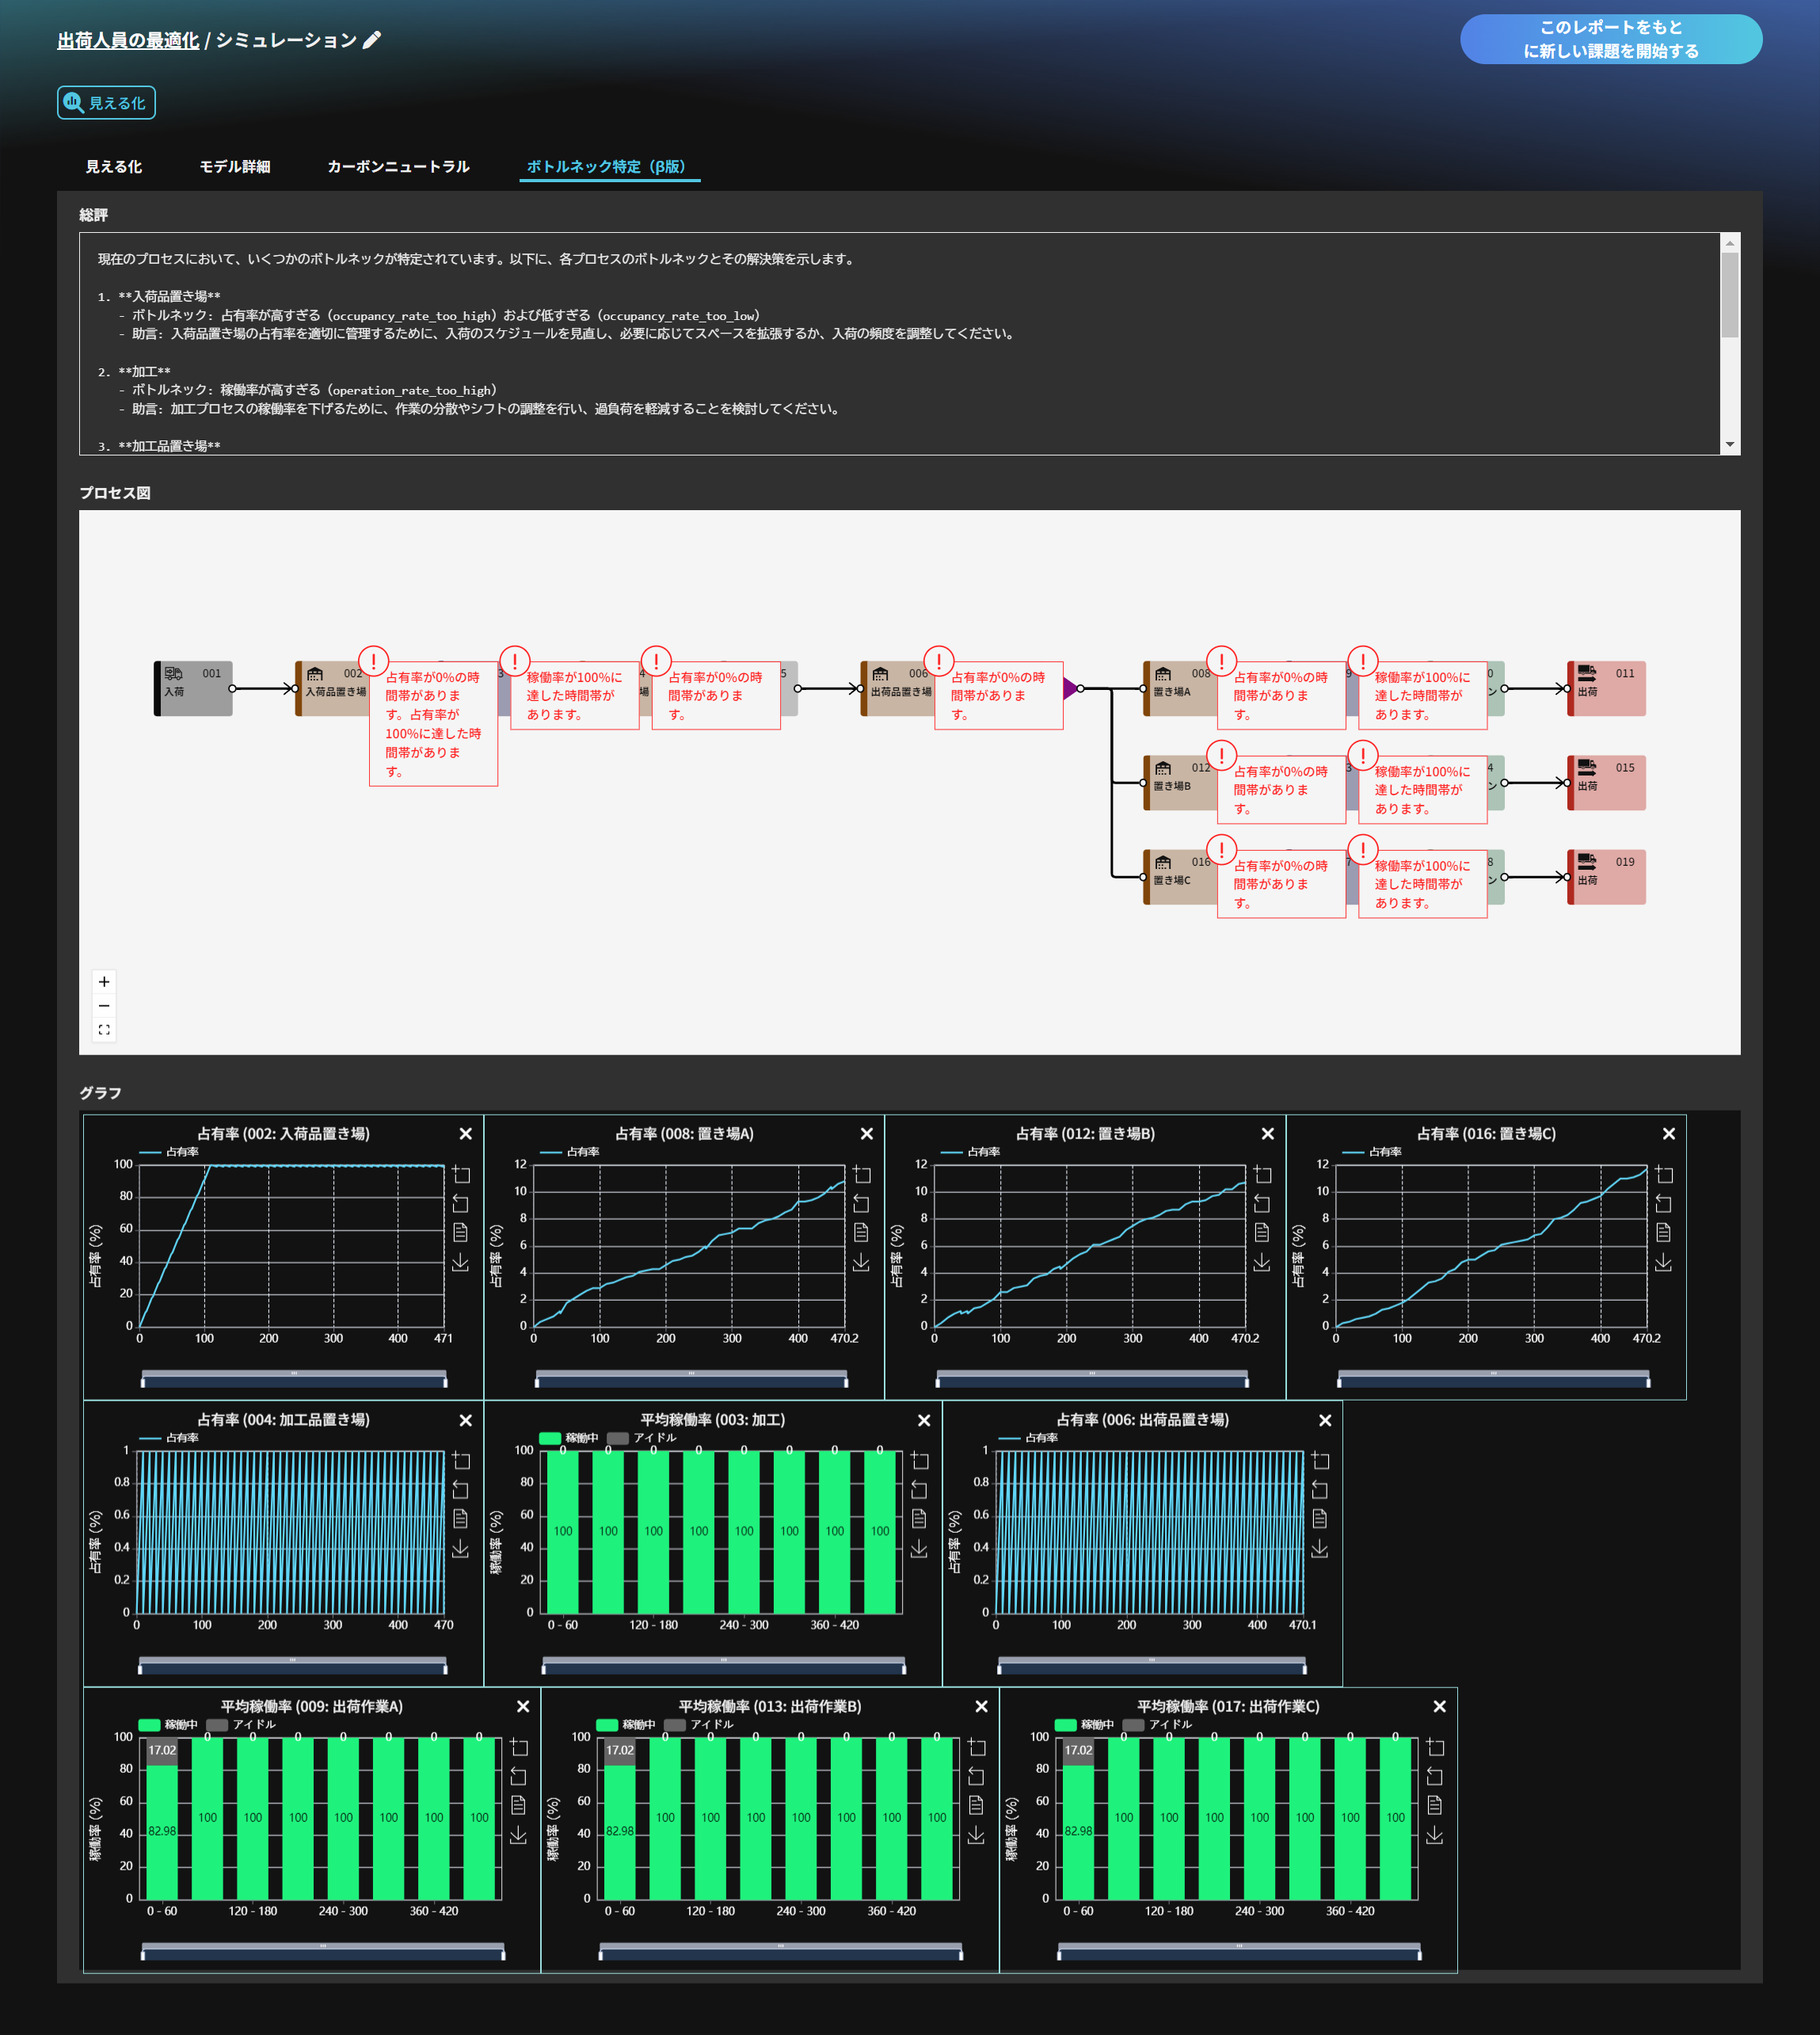This screenshot has height=2035, width=1820.
Task: Save 置き場C occupancy chart as image
Action: 1663,1262
